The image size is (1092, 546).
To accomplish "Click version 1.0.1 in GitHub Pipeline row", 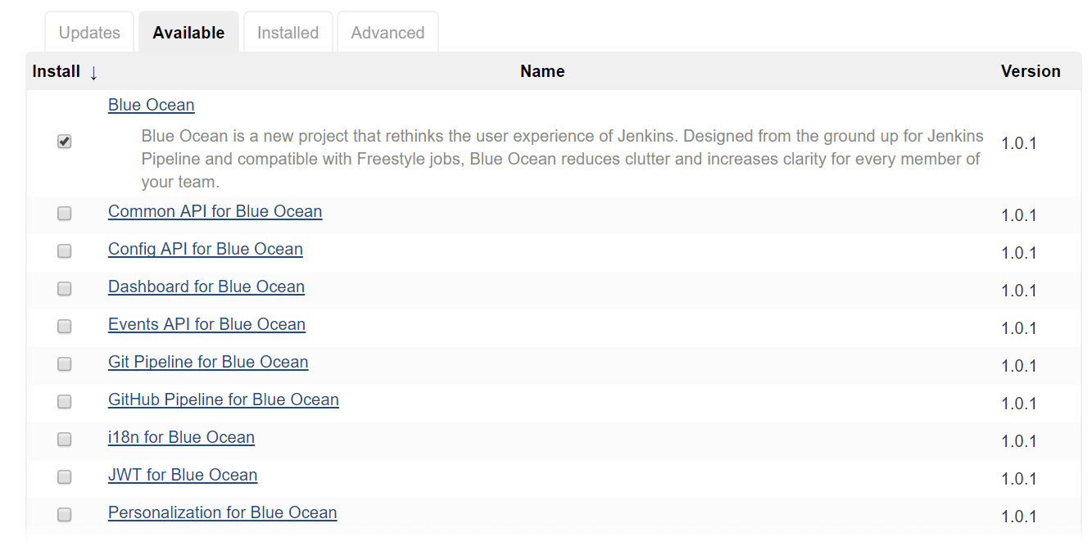I will pyautogui.click(x=1019, y=404).
